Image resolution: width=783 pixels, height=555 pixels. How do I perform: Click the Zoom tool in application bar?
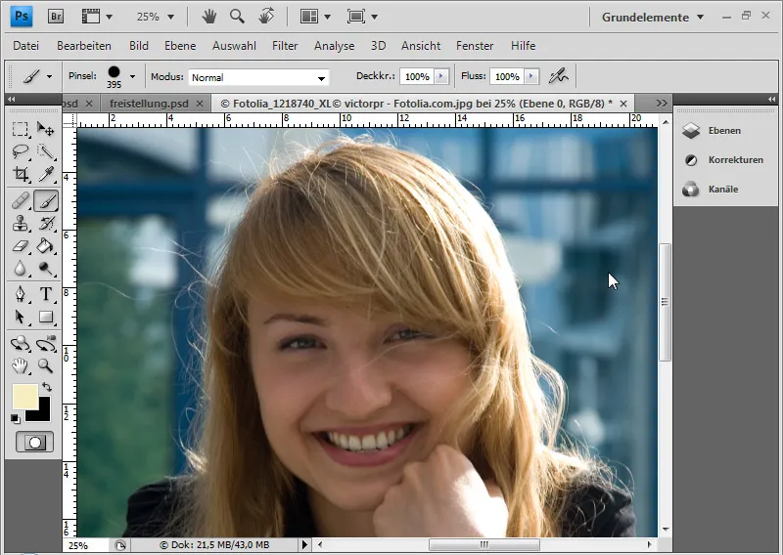(237, 17)
